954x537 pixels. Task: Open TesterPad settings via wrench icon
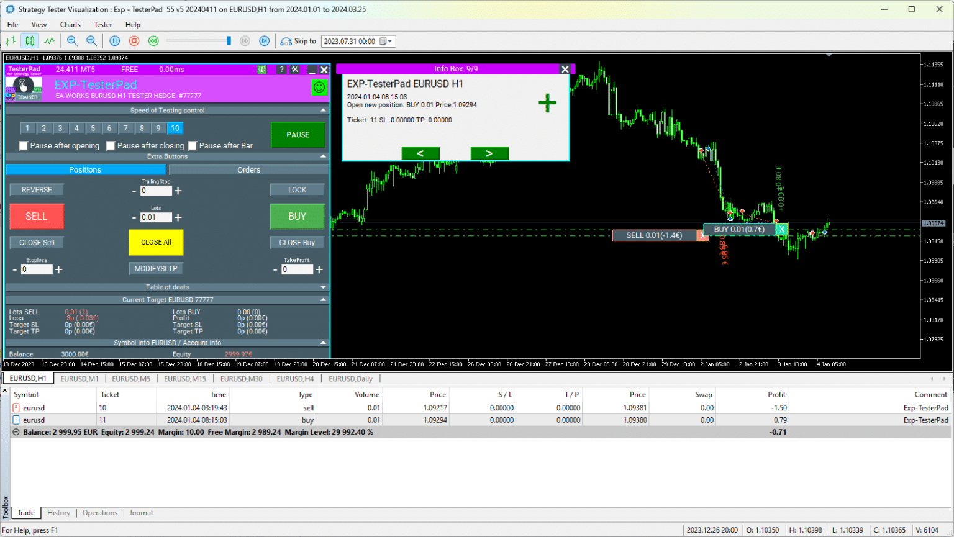pyautogui.click(x=294, y=70)
